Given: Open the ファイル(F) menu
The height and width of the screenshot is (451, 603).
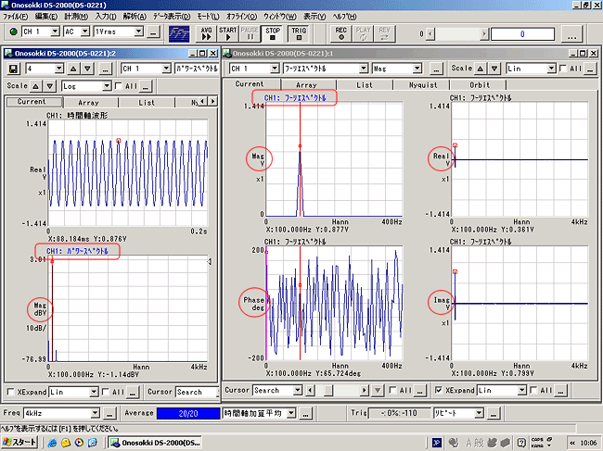Looking at the screenshot, I should pyautogui.click(x=16, y=17).
